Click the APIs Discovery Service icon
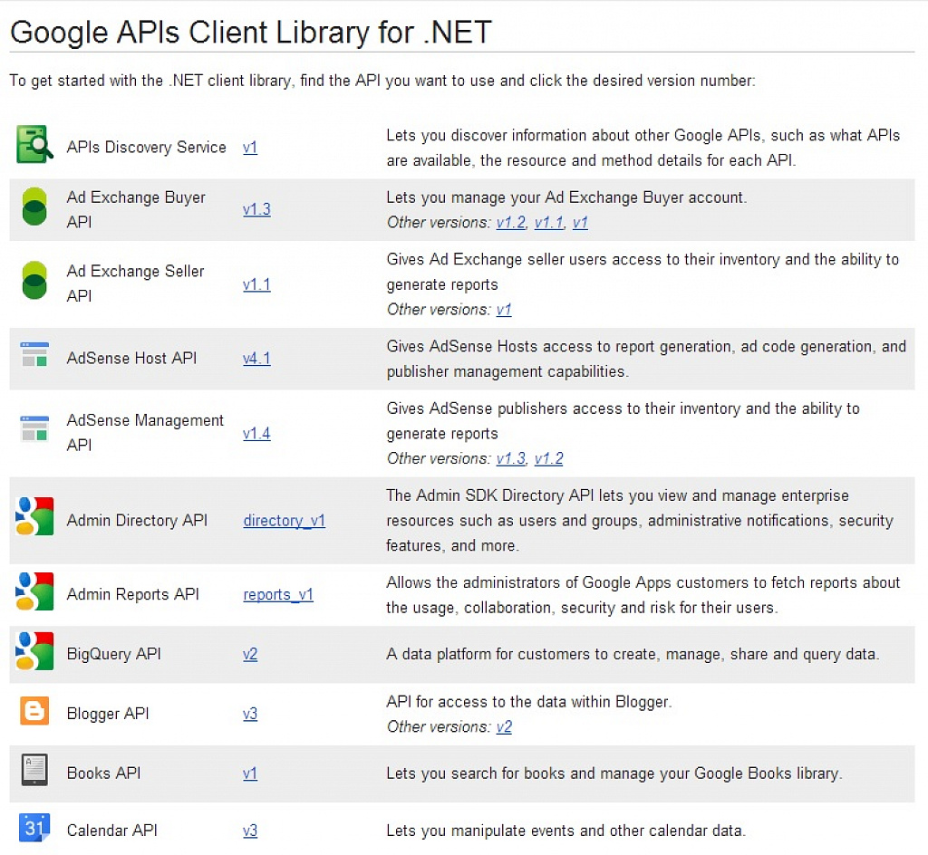 [x=35, y=144]
